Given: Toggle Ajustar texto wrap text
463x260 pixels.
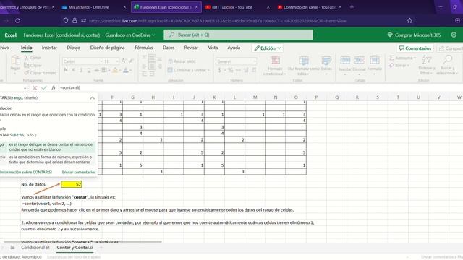Looking at the screenshot, I should (182, 61).
